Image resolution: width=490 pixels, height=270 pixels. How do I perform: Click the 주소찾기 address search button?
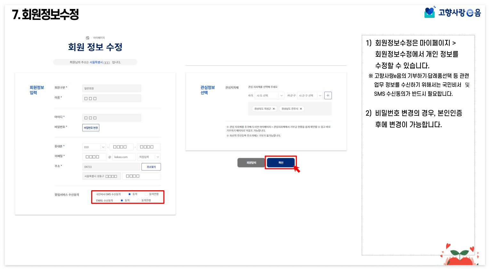point(151,167)
